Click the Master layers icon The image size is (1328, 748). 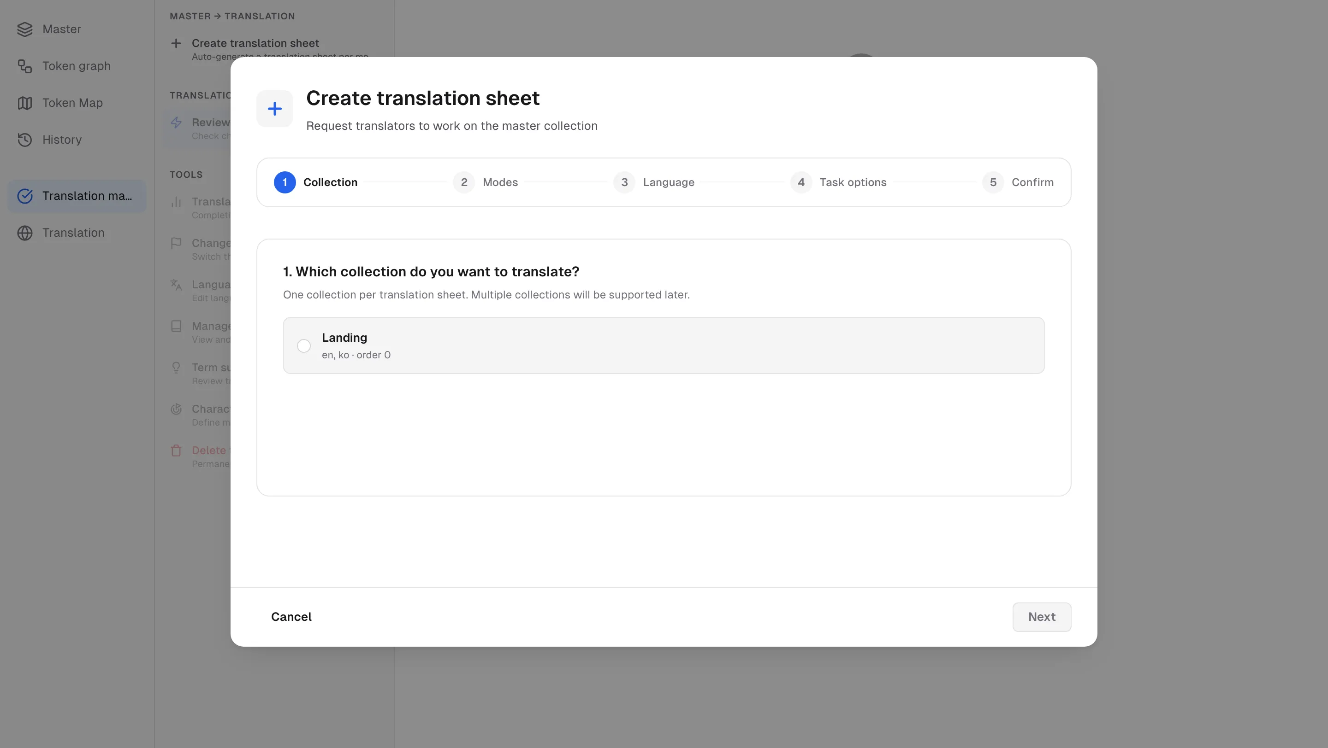click(x=25, y=29)
